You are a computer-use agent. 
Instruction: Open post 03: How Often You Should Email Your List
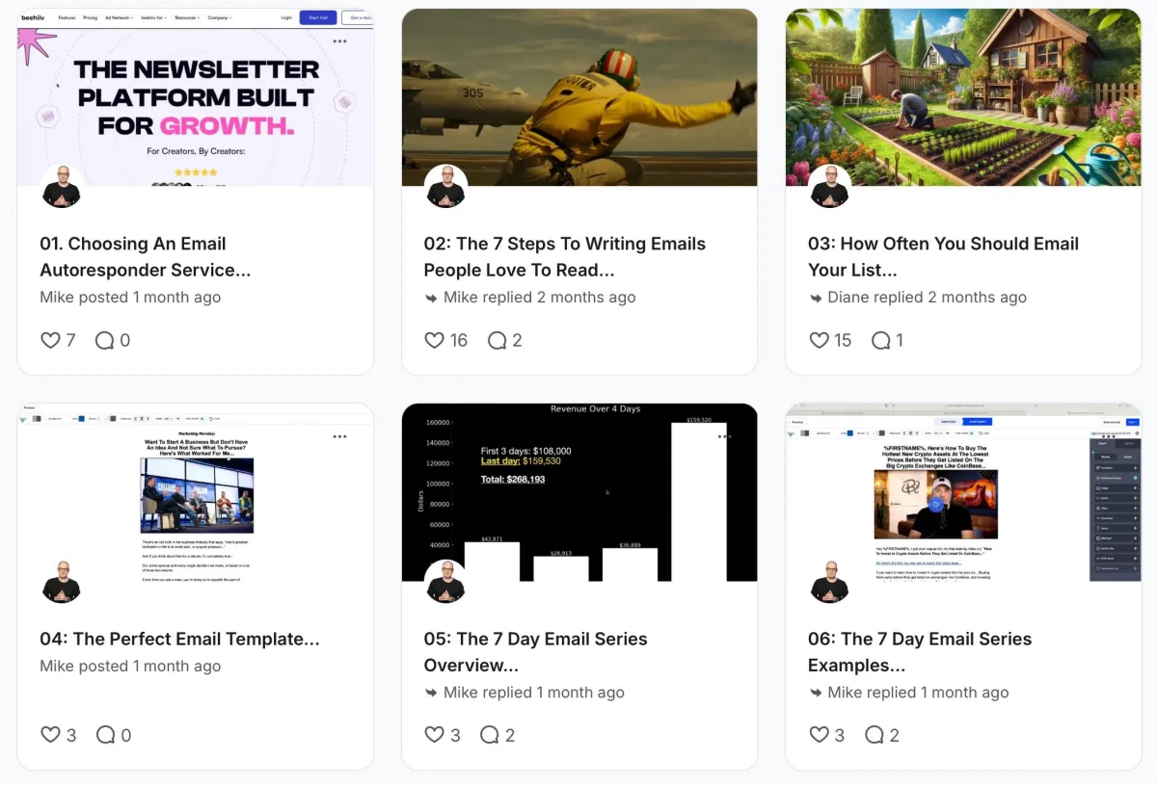pyautogui.click(x=943, y=257)
